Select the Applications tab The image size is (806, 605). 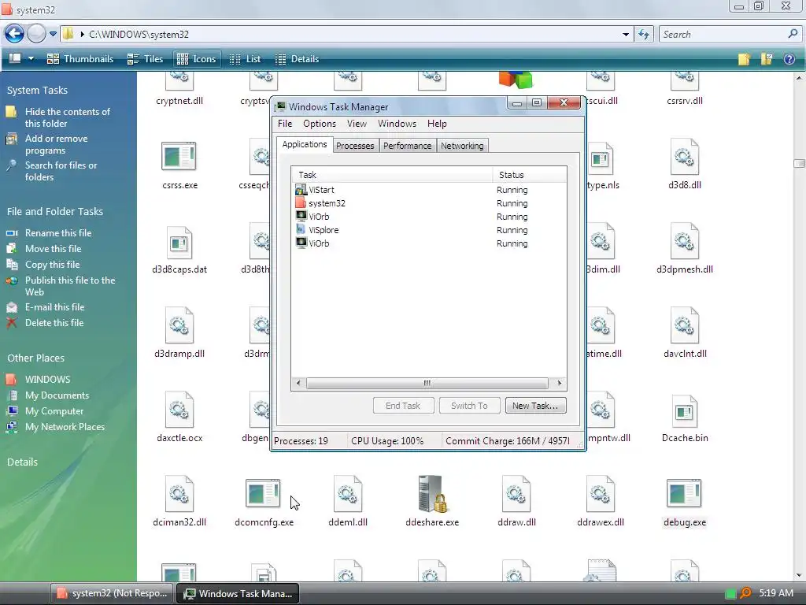(x=305, y=145)
